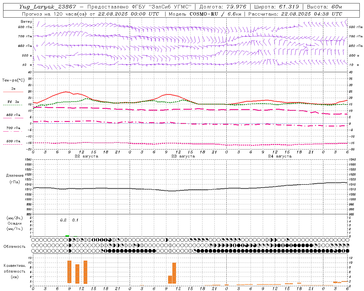Click the "Прогноз на 120 часа(ов)" text

(x=55, y=14)
